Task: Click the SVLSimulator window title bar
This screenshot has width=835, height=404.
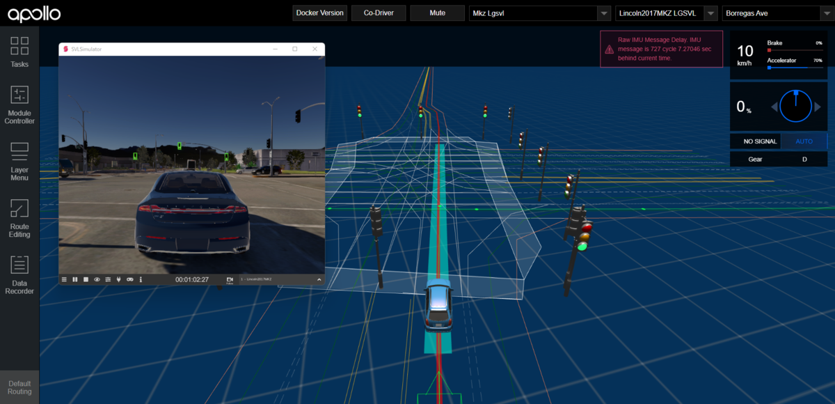Action: click(x=192, y=49)
